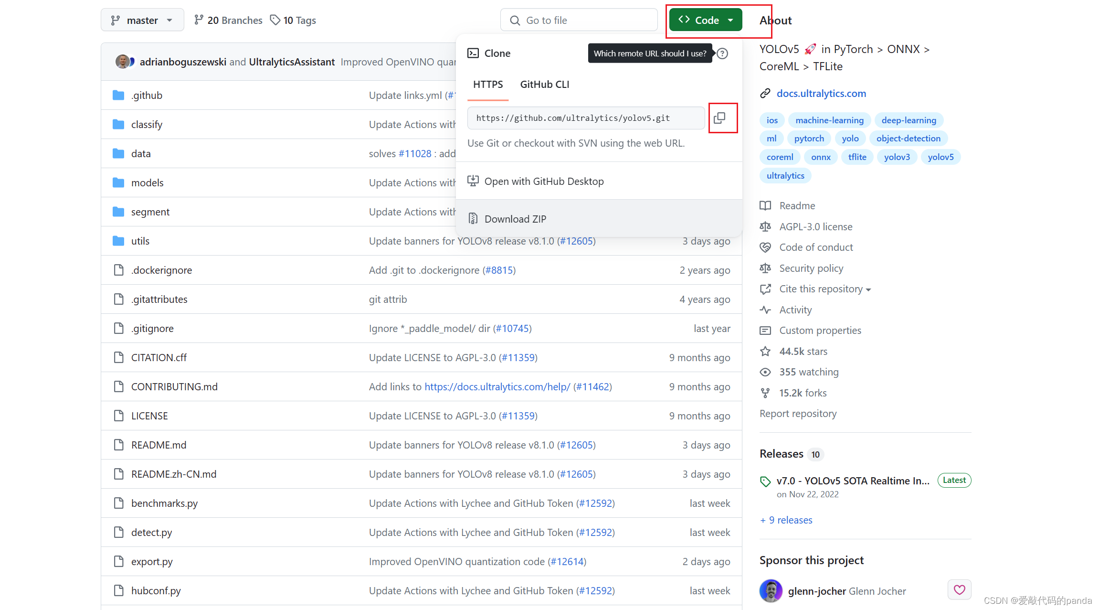Image resolution: width=1099 pixels, height=610 pixels.
Task: Open the master branch dropdown
Action: pyautogui.click(x=142, y=20)
